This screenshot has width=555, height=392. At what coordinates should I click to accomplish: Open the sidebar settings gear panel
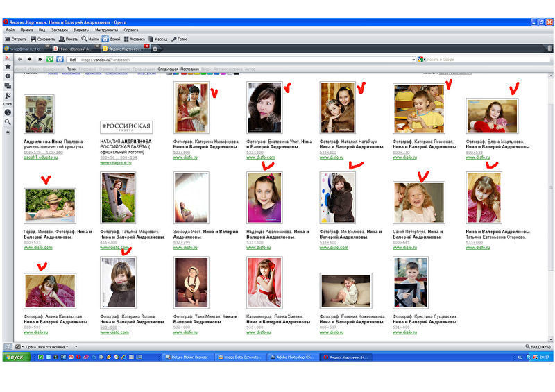(8, 76)
